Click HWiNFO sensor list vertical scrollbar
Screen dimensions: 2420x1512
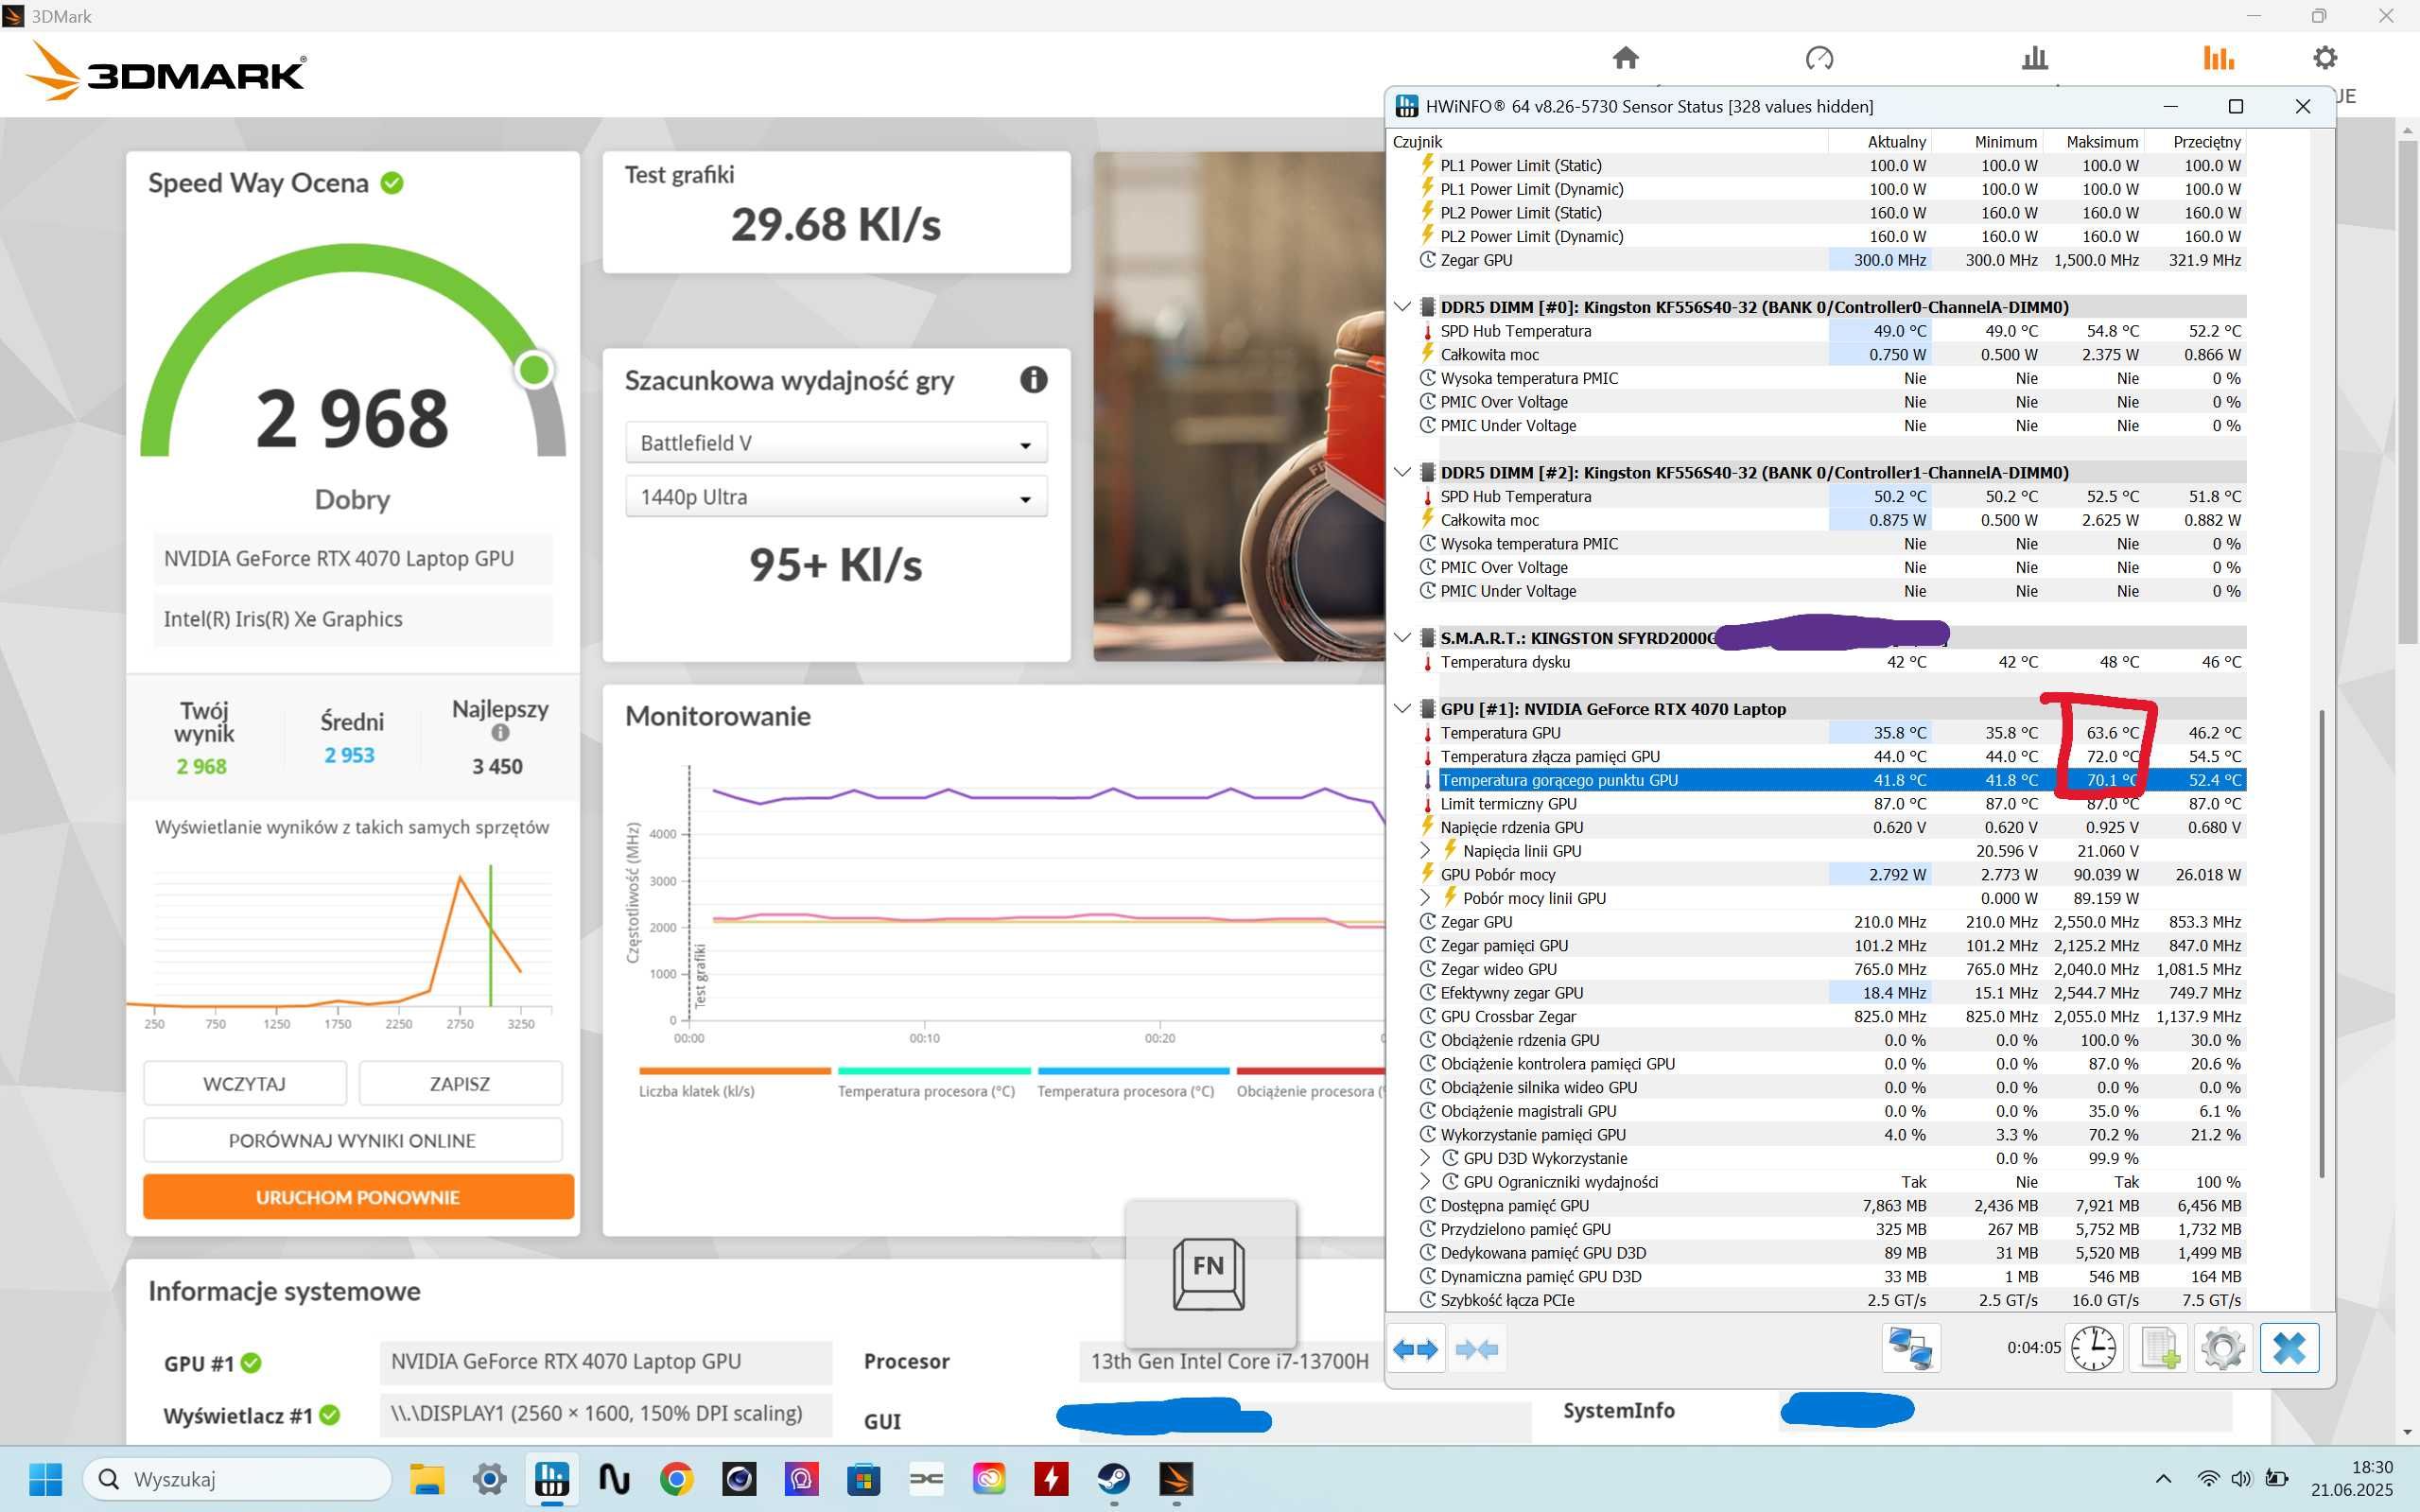[x=2321, y=943]
